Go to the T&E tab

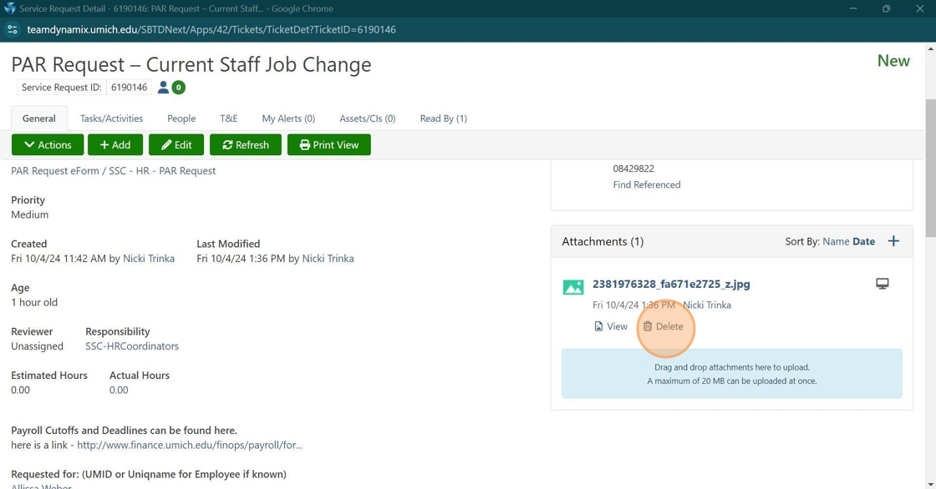pos(229,118)
